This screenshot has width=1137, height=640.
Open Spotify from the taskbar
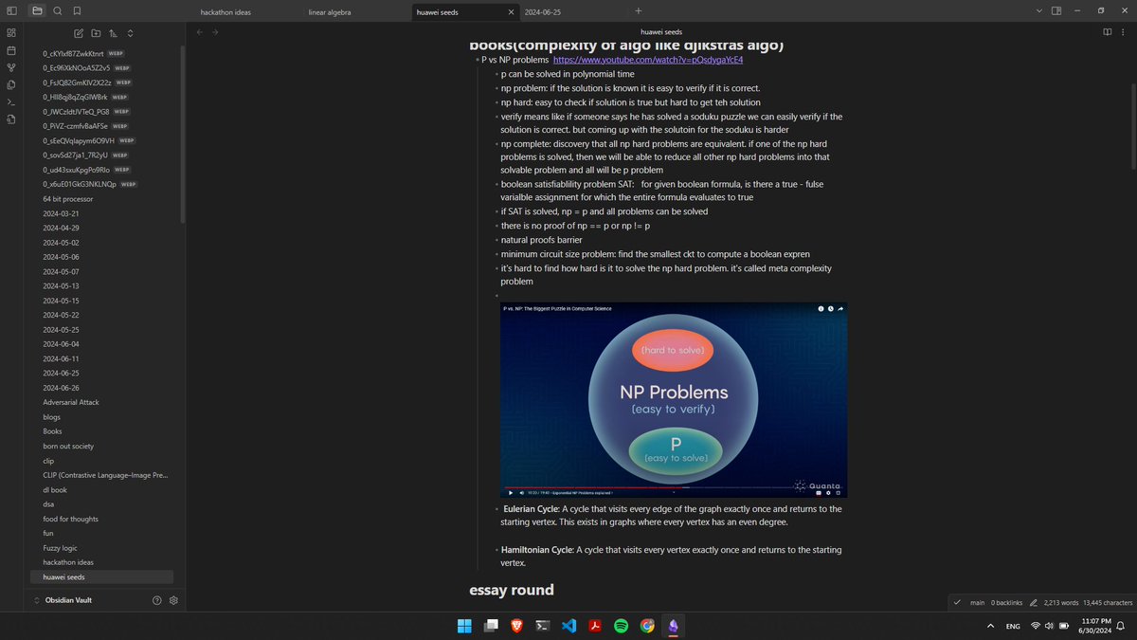click(x=622, y=626)
